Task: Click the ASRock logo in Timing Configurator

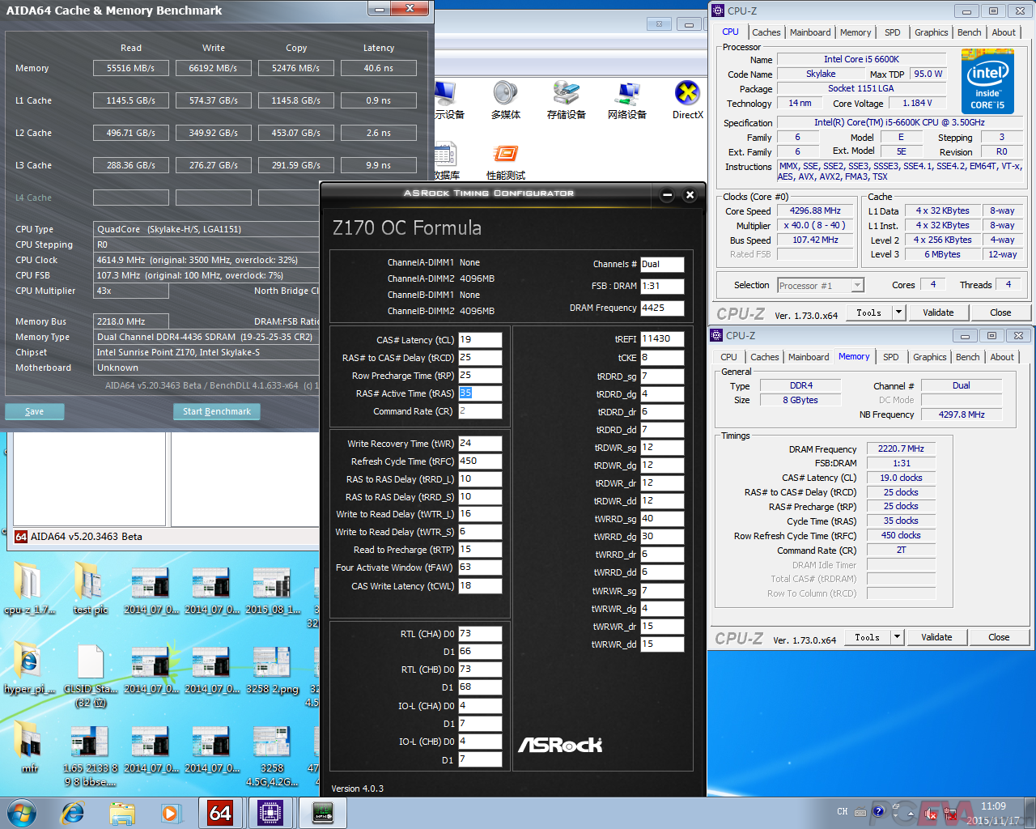Action: (x=560, y=745)
